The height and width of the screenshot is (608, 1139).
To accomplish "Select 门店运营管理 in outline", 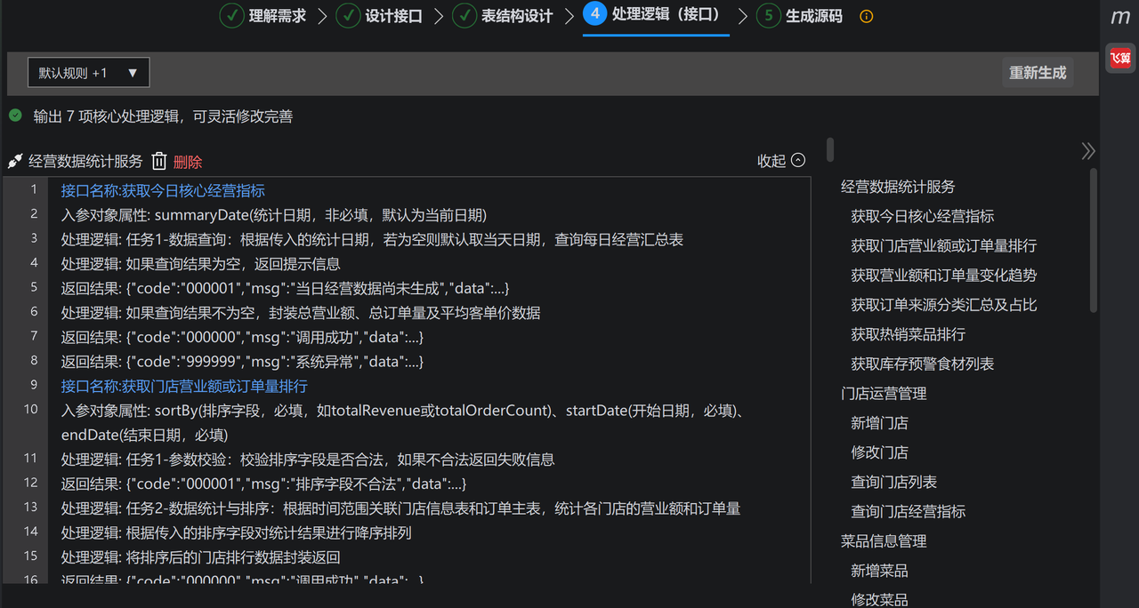I will pos(884,393).
